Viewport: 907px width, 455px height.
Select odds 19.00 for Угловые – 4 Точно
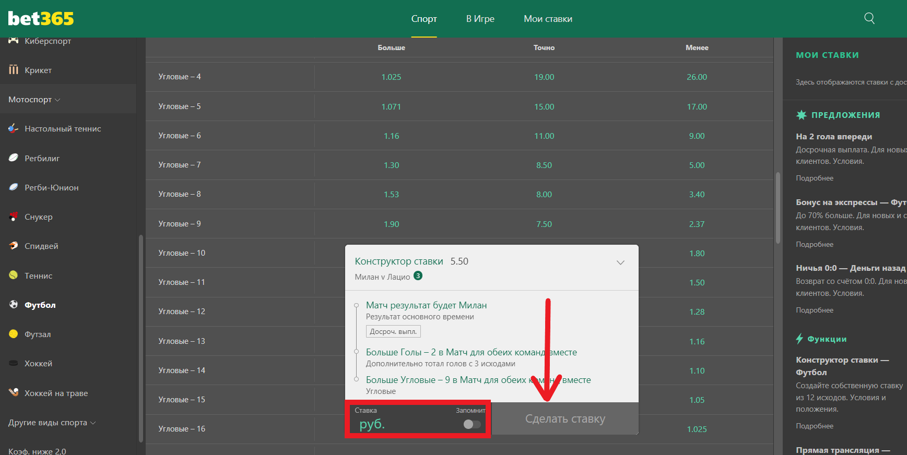pyautogui.click(x=544, y=77)
